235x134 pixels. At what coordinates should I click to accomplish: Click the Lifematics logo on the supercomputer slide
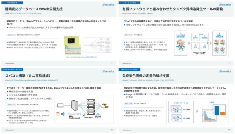pos(108,71)
